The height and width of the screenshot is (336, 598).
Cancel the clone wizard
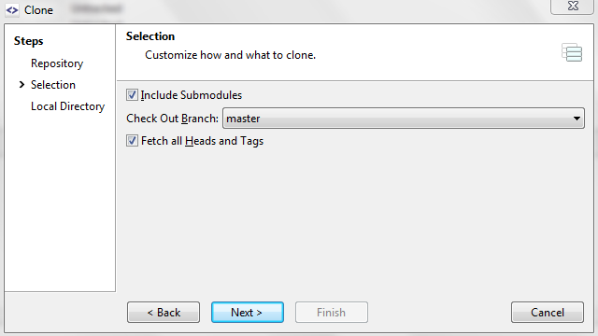pyautogui.click(x=548, y=313)
